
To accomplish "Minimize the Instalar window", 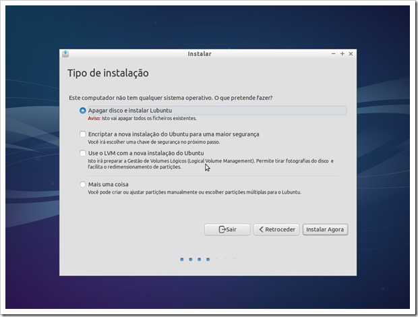I will pos(333,53).
